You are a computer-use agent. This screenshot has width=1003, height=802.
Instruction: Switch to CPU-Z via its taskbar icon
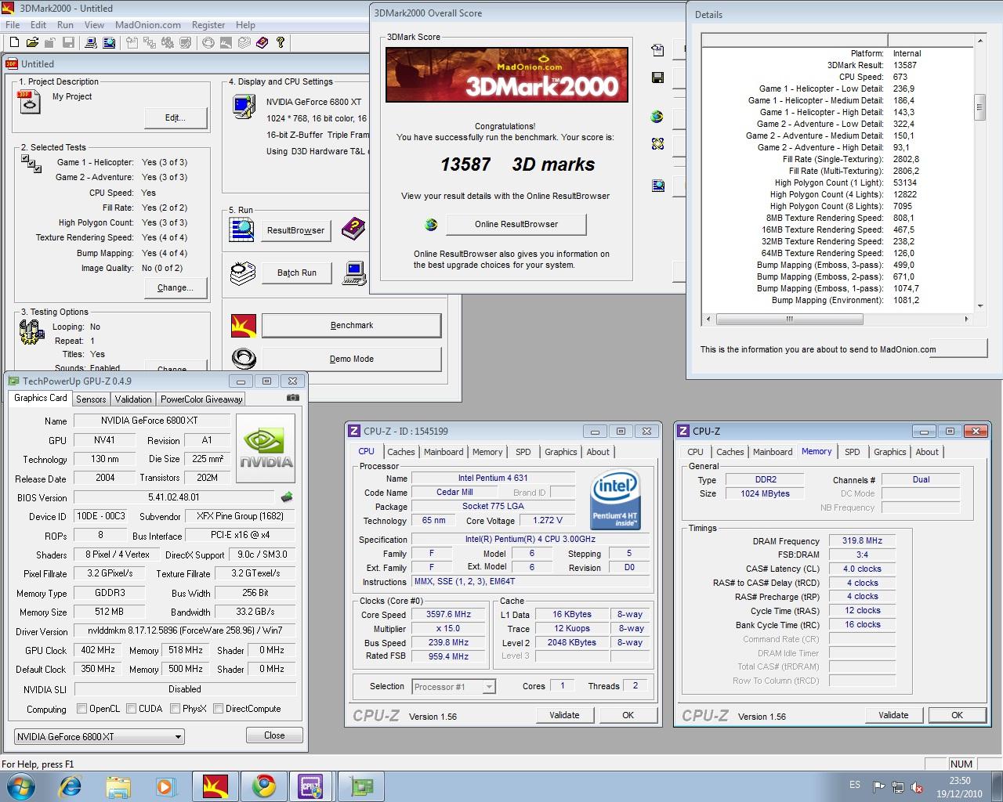pyautogui.click(x=311, y=786)
